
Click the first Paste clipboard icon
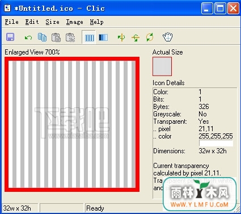coord(56,37)
